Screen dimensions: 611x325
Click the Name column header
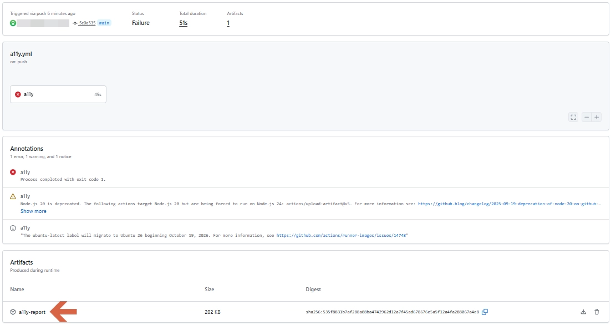[17, 290]
